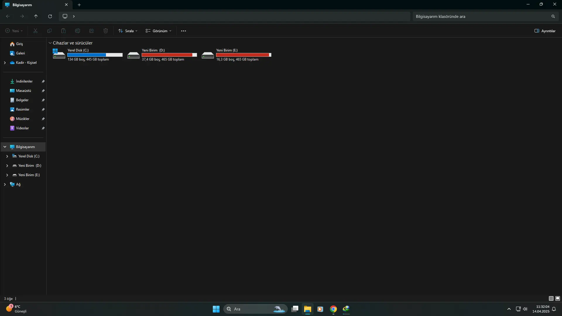
Task: Click the E: drive red usage bar
Action: (x=244, y=55)
